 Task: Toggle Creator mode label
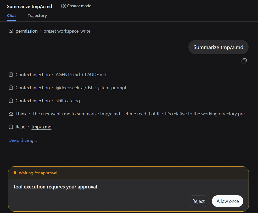point(79,6)
